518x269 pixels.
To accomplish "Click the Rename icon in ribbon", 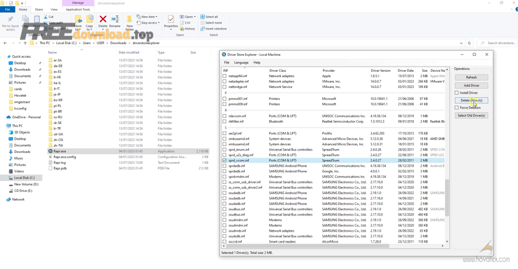I will [x=115, y=20].
